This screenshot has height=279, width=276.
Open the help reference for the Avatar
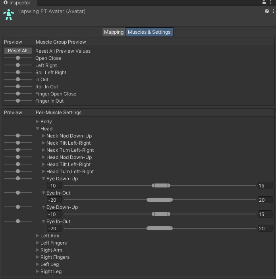pos(267,11)
